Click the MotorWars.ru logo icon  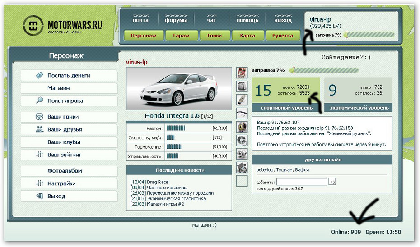coord(33,26)
